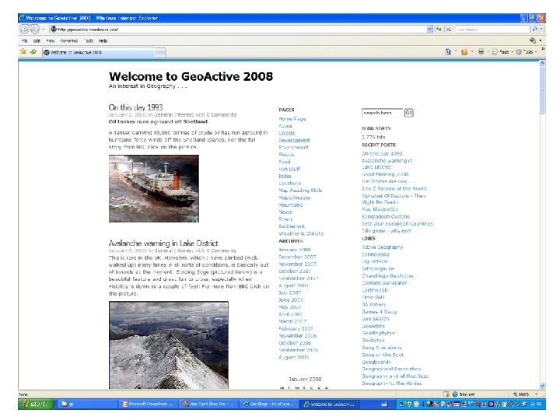
Task: Open Test your European Countries post
Action: point(397,223)
